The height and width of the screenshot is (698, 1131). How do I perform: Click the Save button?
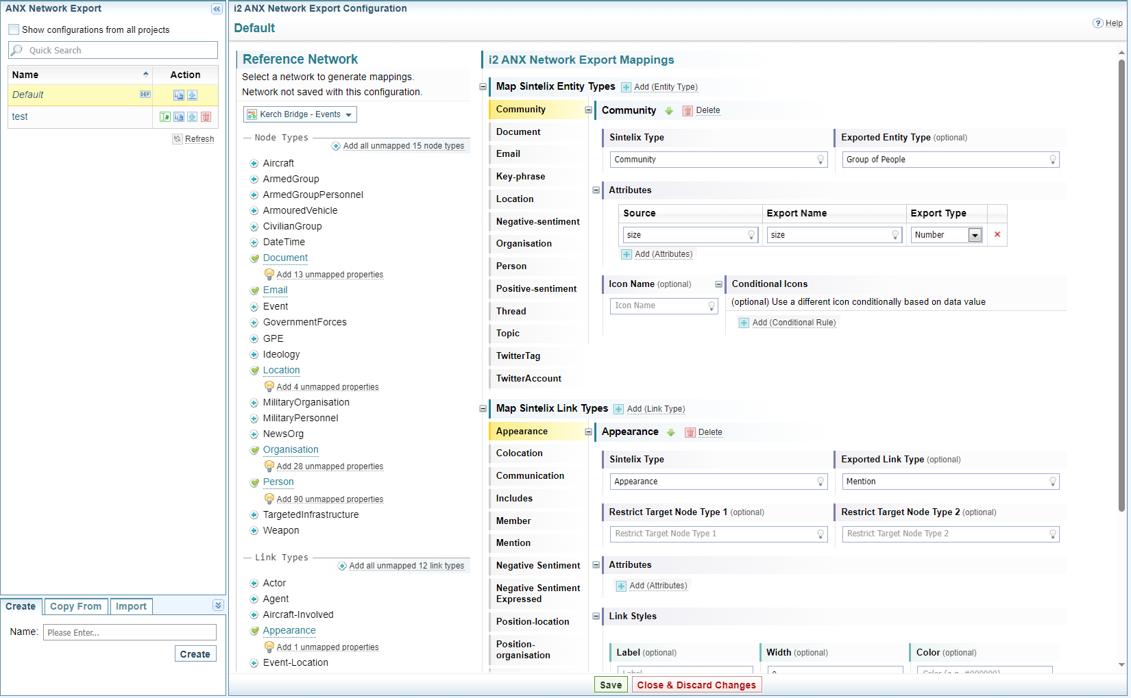(x=610, y=685)
